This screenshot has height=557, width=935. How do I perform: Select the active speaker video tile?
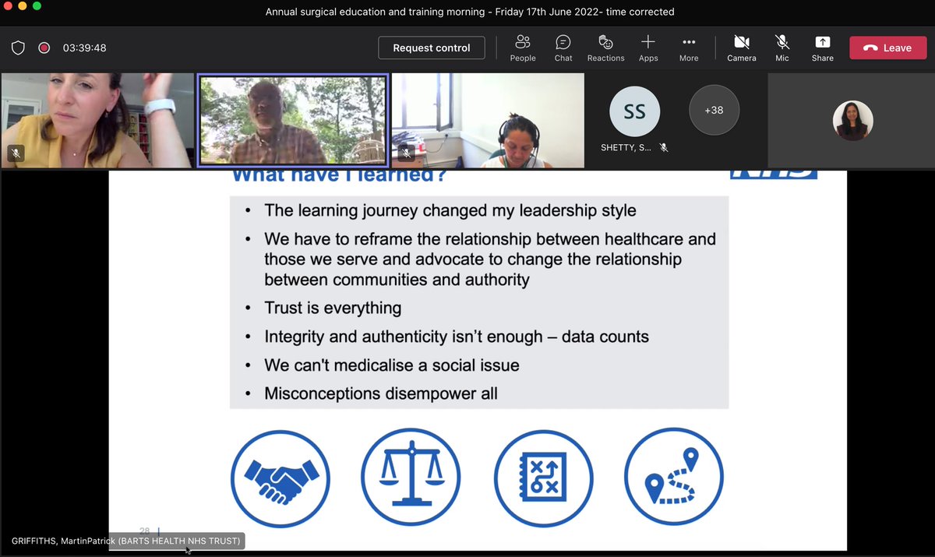point(293,121)
